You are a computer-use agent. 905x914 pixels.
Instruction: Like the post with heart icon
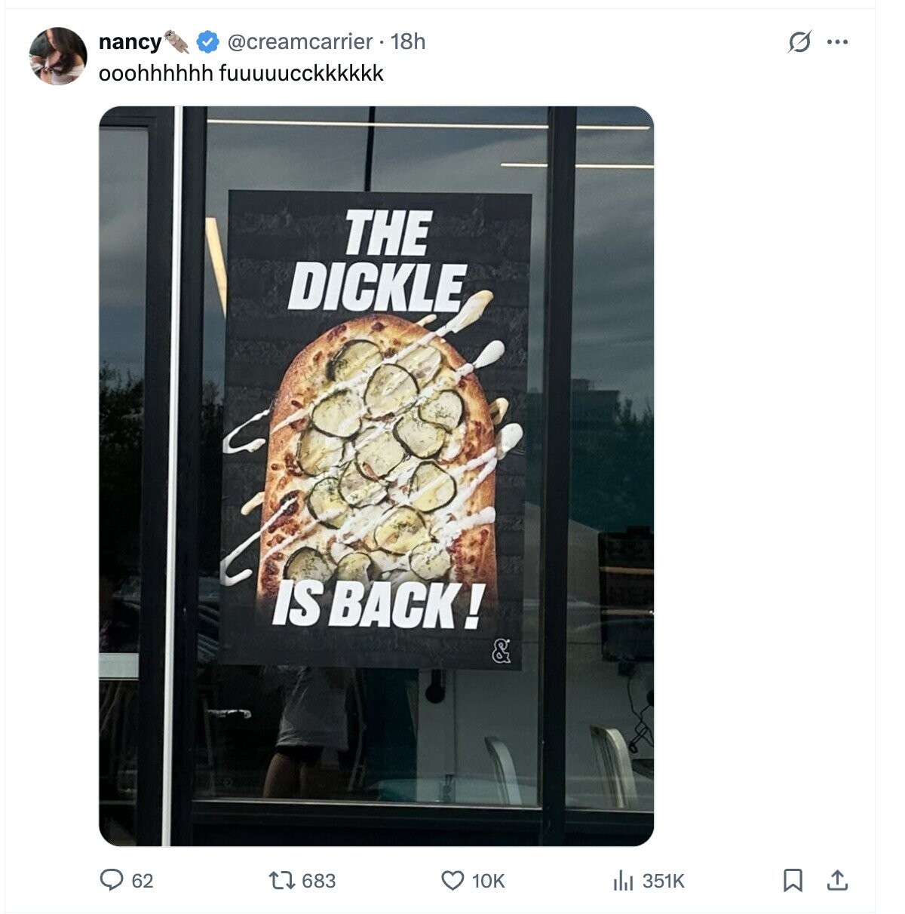pos(452,880)
